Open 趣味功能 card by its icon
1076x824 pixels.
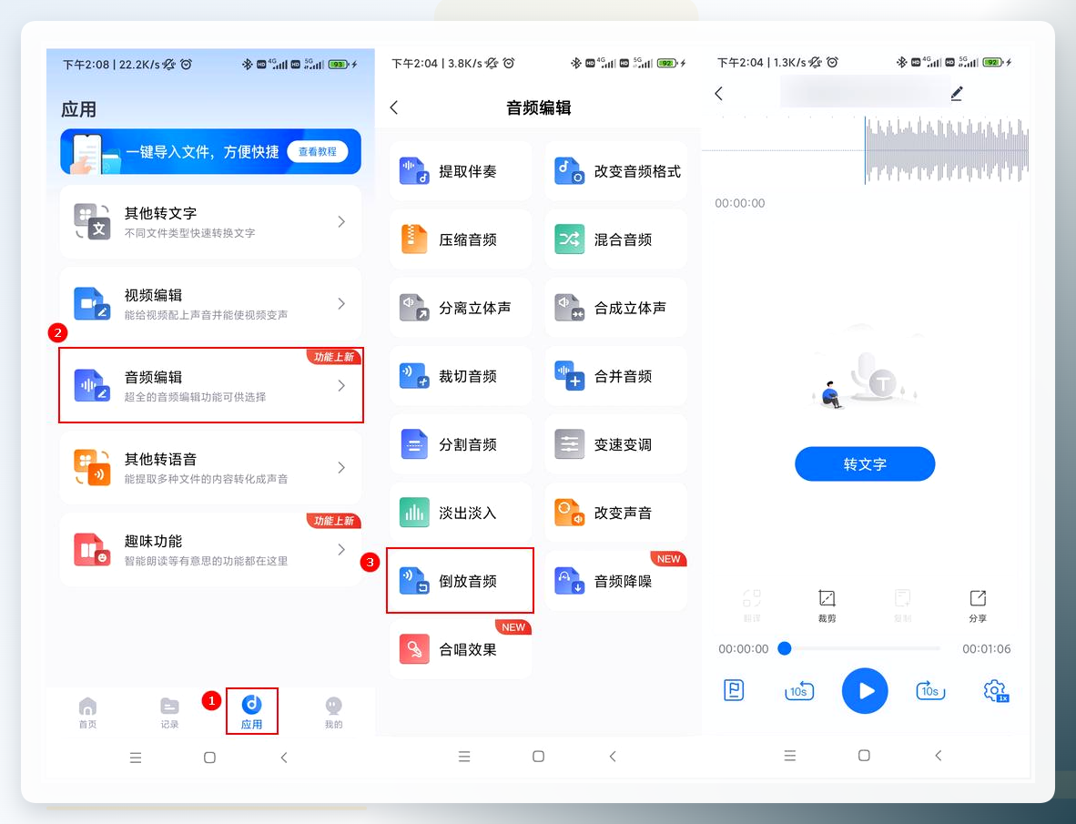[x=92, y=550]
